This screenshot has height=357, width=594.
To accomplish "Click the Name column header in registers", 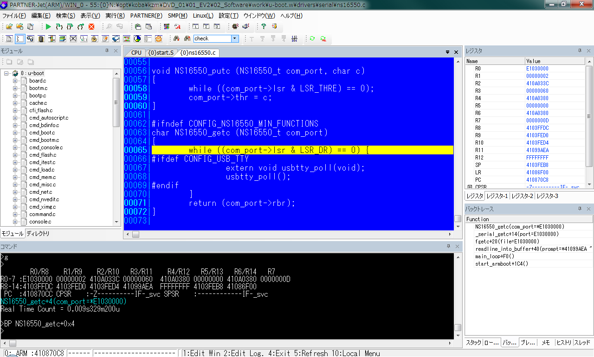I will (x=495, y=61).
